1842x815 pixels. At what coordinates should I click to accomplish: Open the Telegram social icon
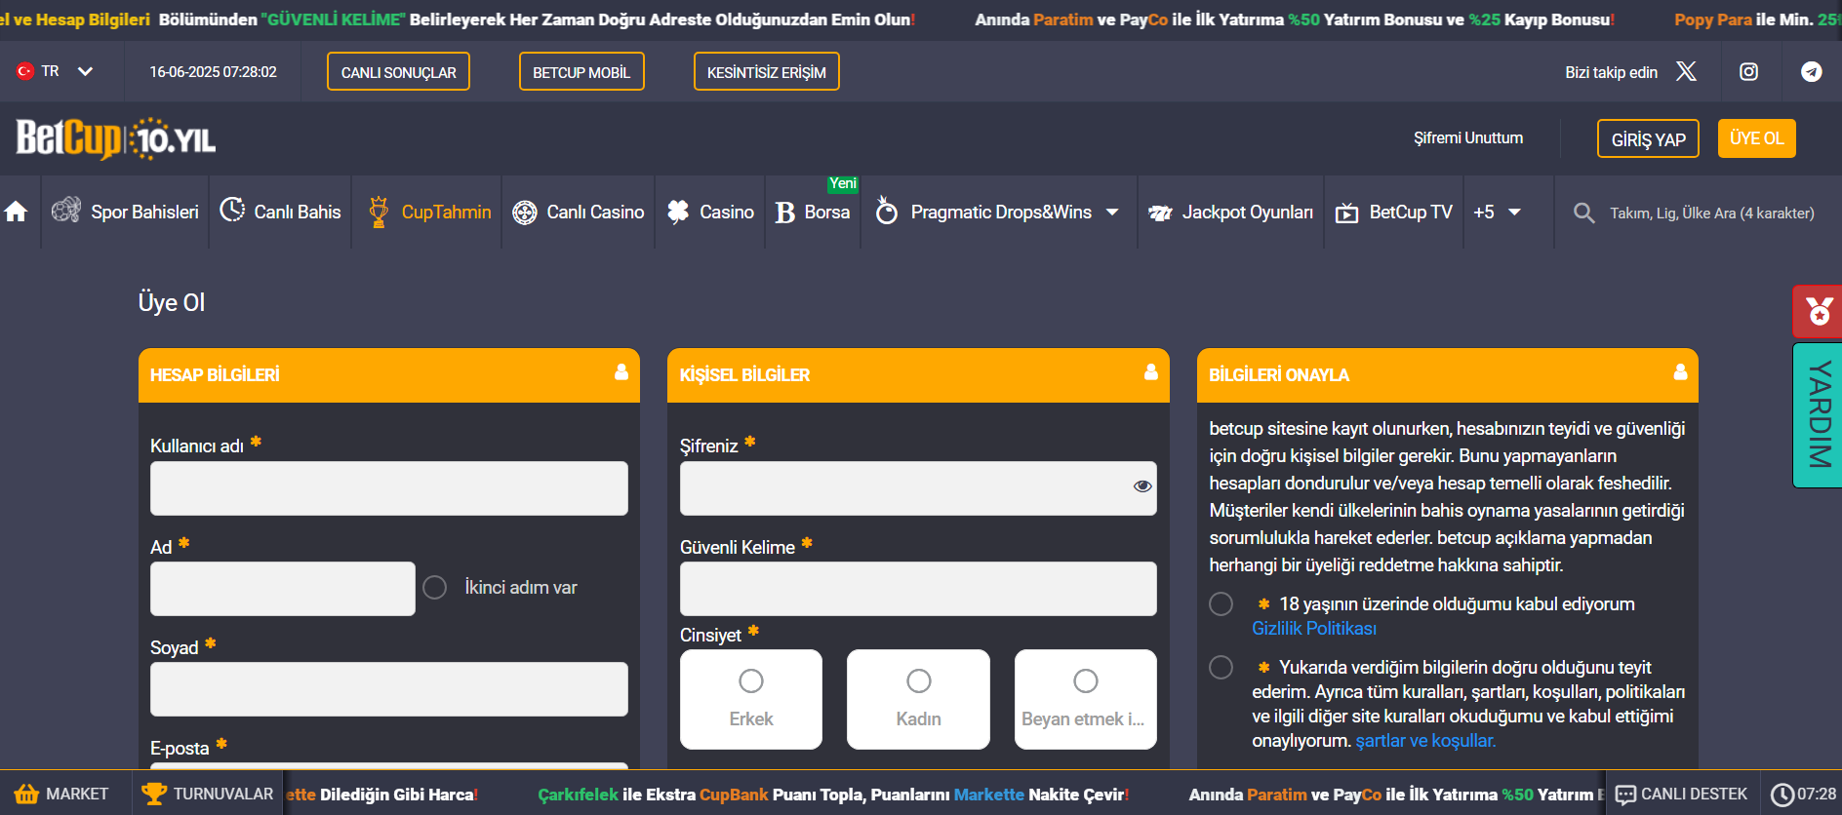[x=1811, y=71]
